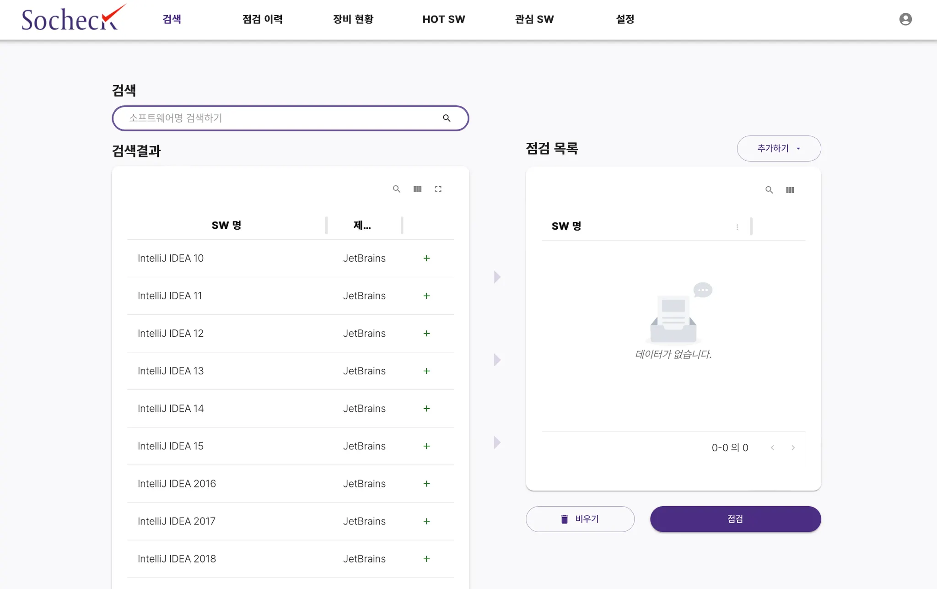Go to next page in inspection list
Image resolution: width=937 pixels, height=589 pixels.
[793, 448]
